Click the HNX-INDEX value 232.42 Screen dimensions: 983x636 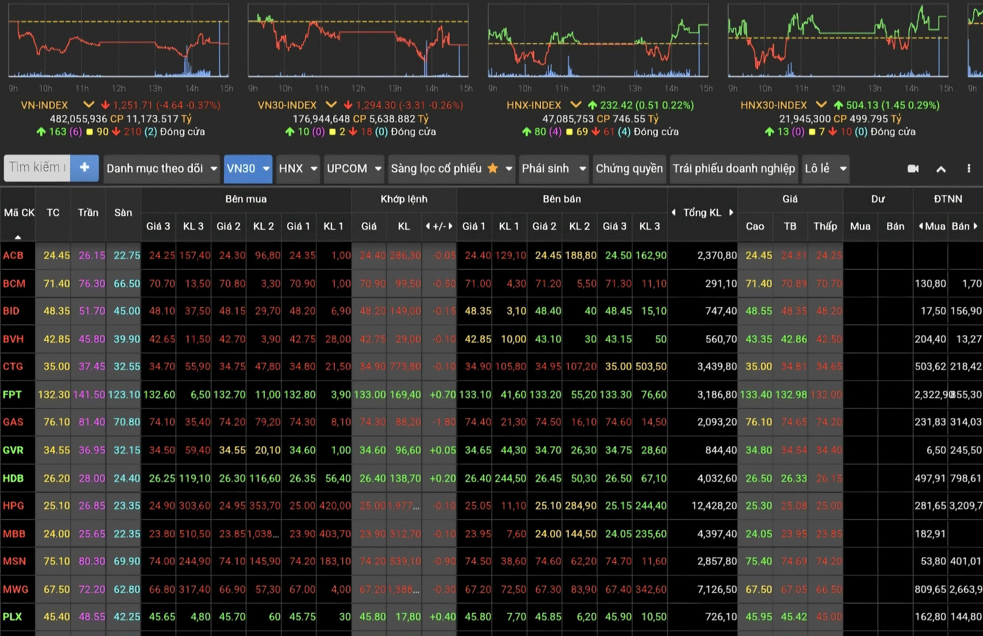(x=616, y=105)
